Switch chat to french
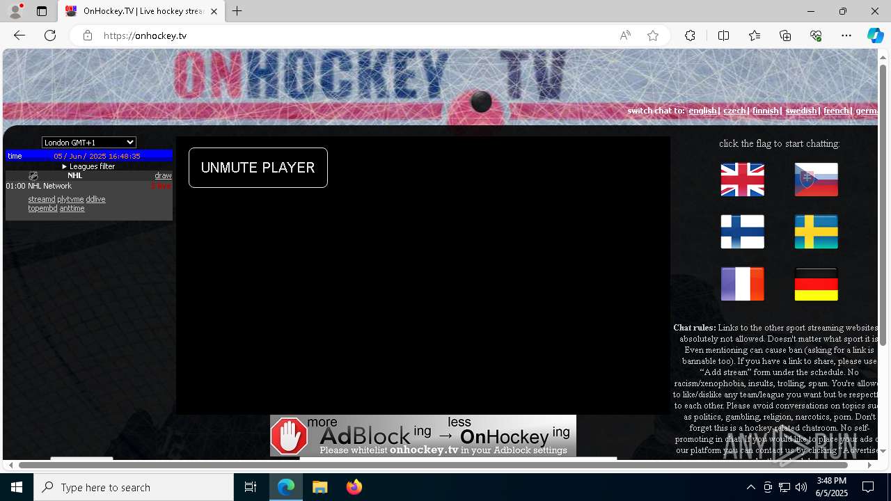 (836, 111)
